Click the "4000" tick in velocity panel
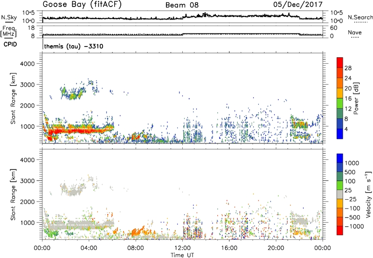The width and height of the screenshot is (373, 258). click(x=27, y=160)
